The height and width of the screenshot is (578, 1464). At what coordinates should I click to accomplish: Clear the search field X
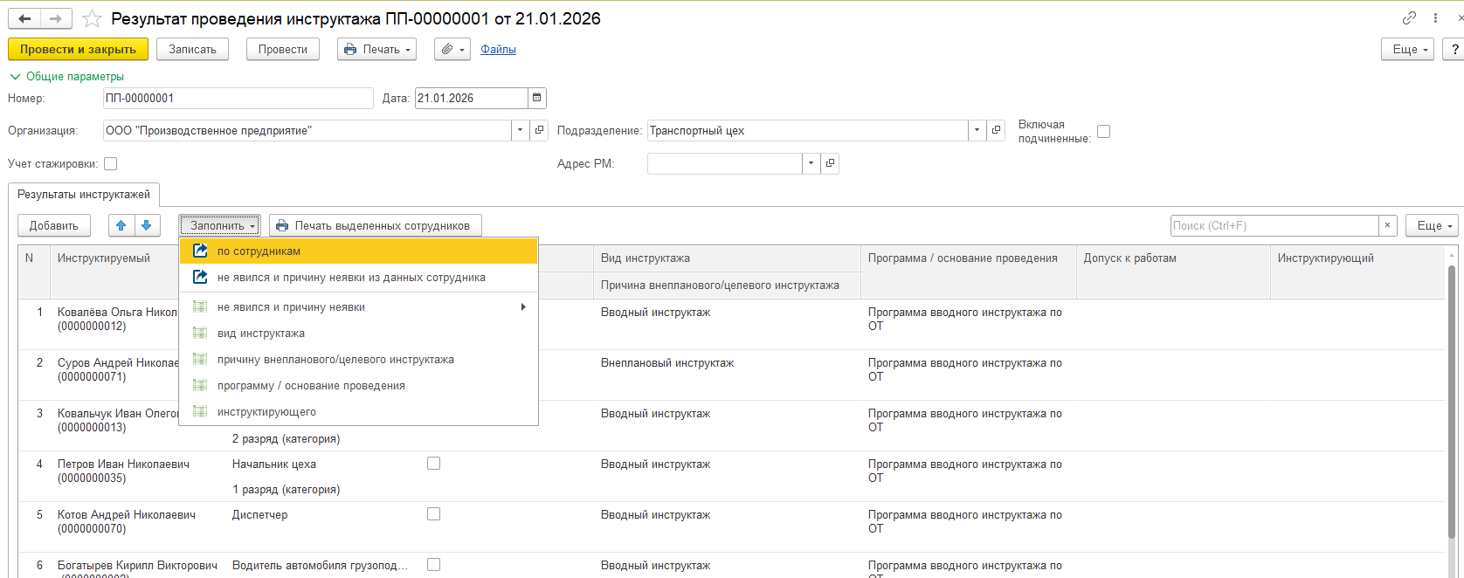click(1387, 225)
